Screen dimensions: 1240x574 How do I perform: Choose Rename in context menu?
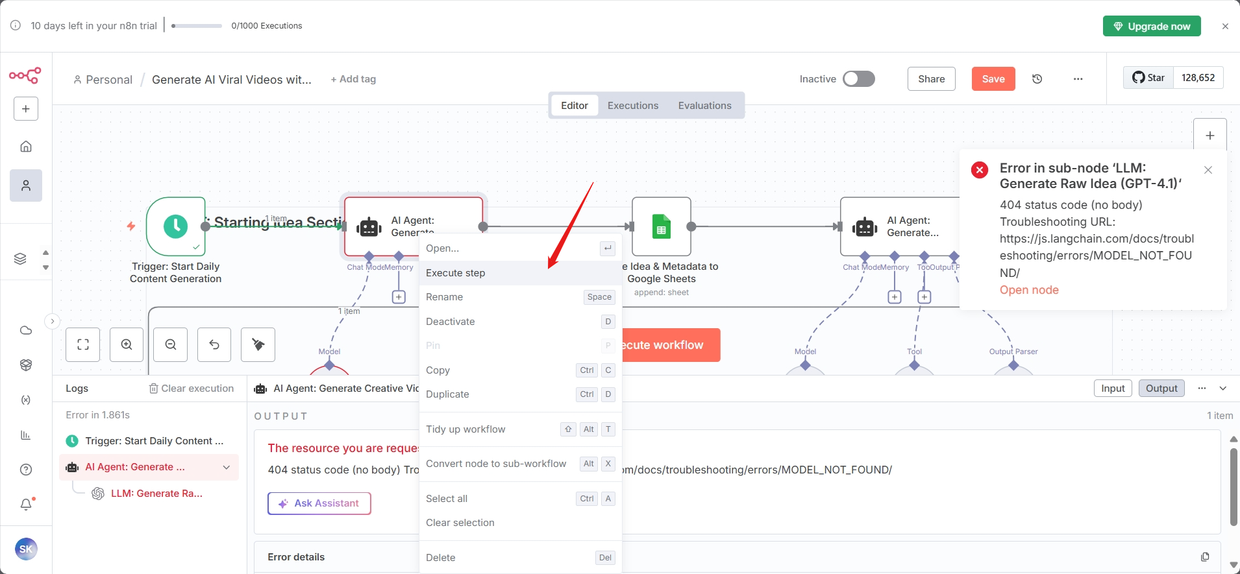(x=521, y=297)
